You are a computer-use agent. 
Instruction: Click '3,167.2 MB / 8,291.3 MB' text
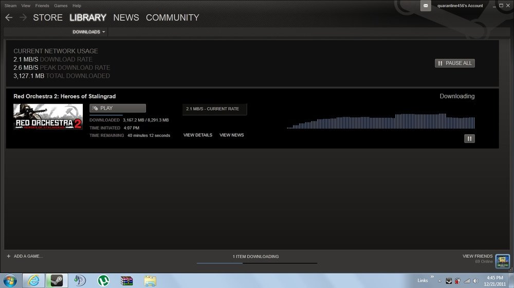coord(146,120)
